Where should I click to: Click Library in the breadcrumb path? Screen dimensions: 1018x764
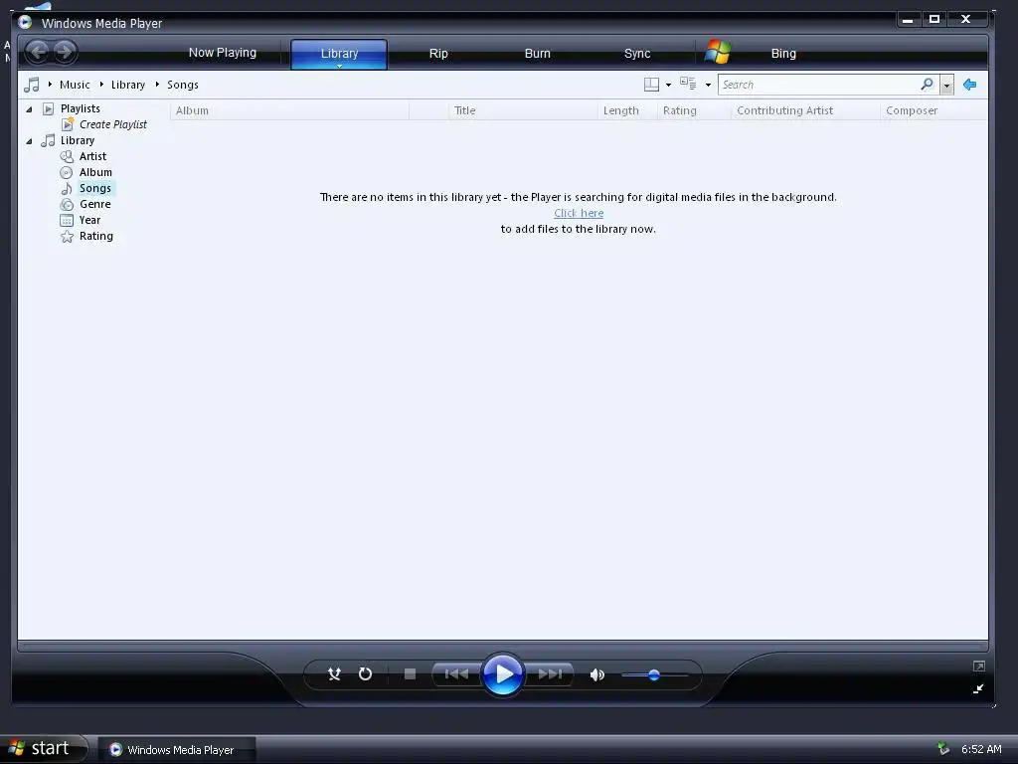point(128,85)
